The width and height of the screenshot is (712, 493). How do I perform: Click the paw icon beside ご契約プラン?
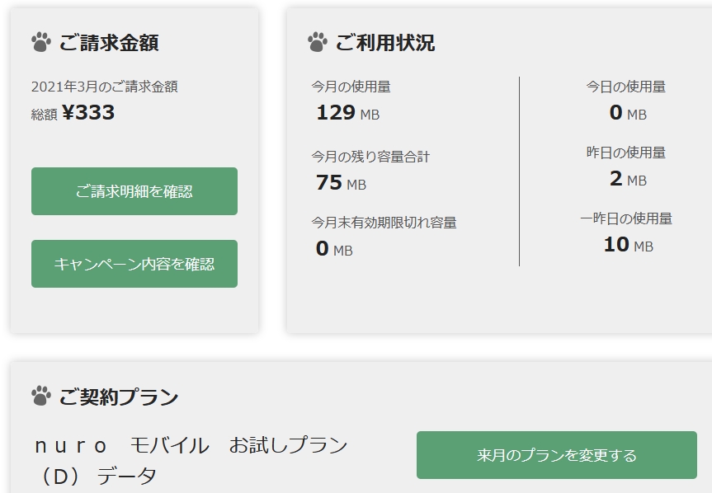coord(40,397)
